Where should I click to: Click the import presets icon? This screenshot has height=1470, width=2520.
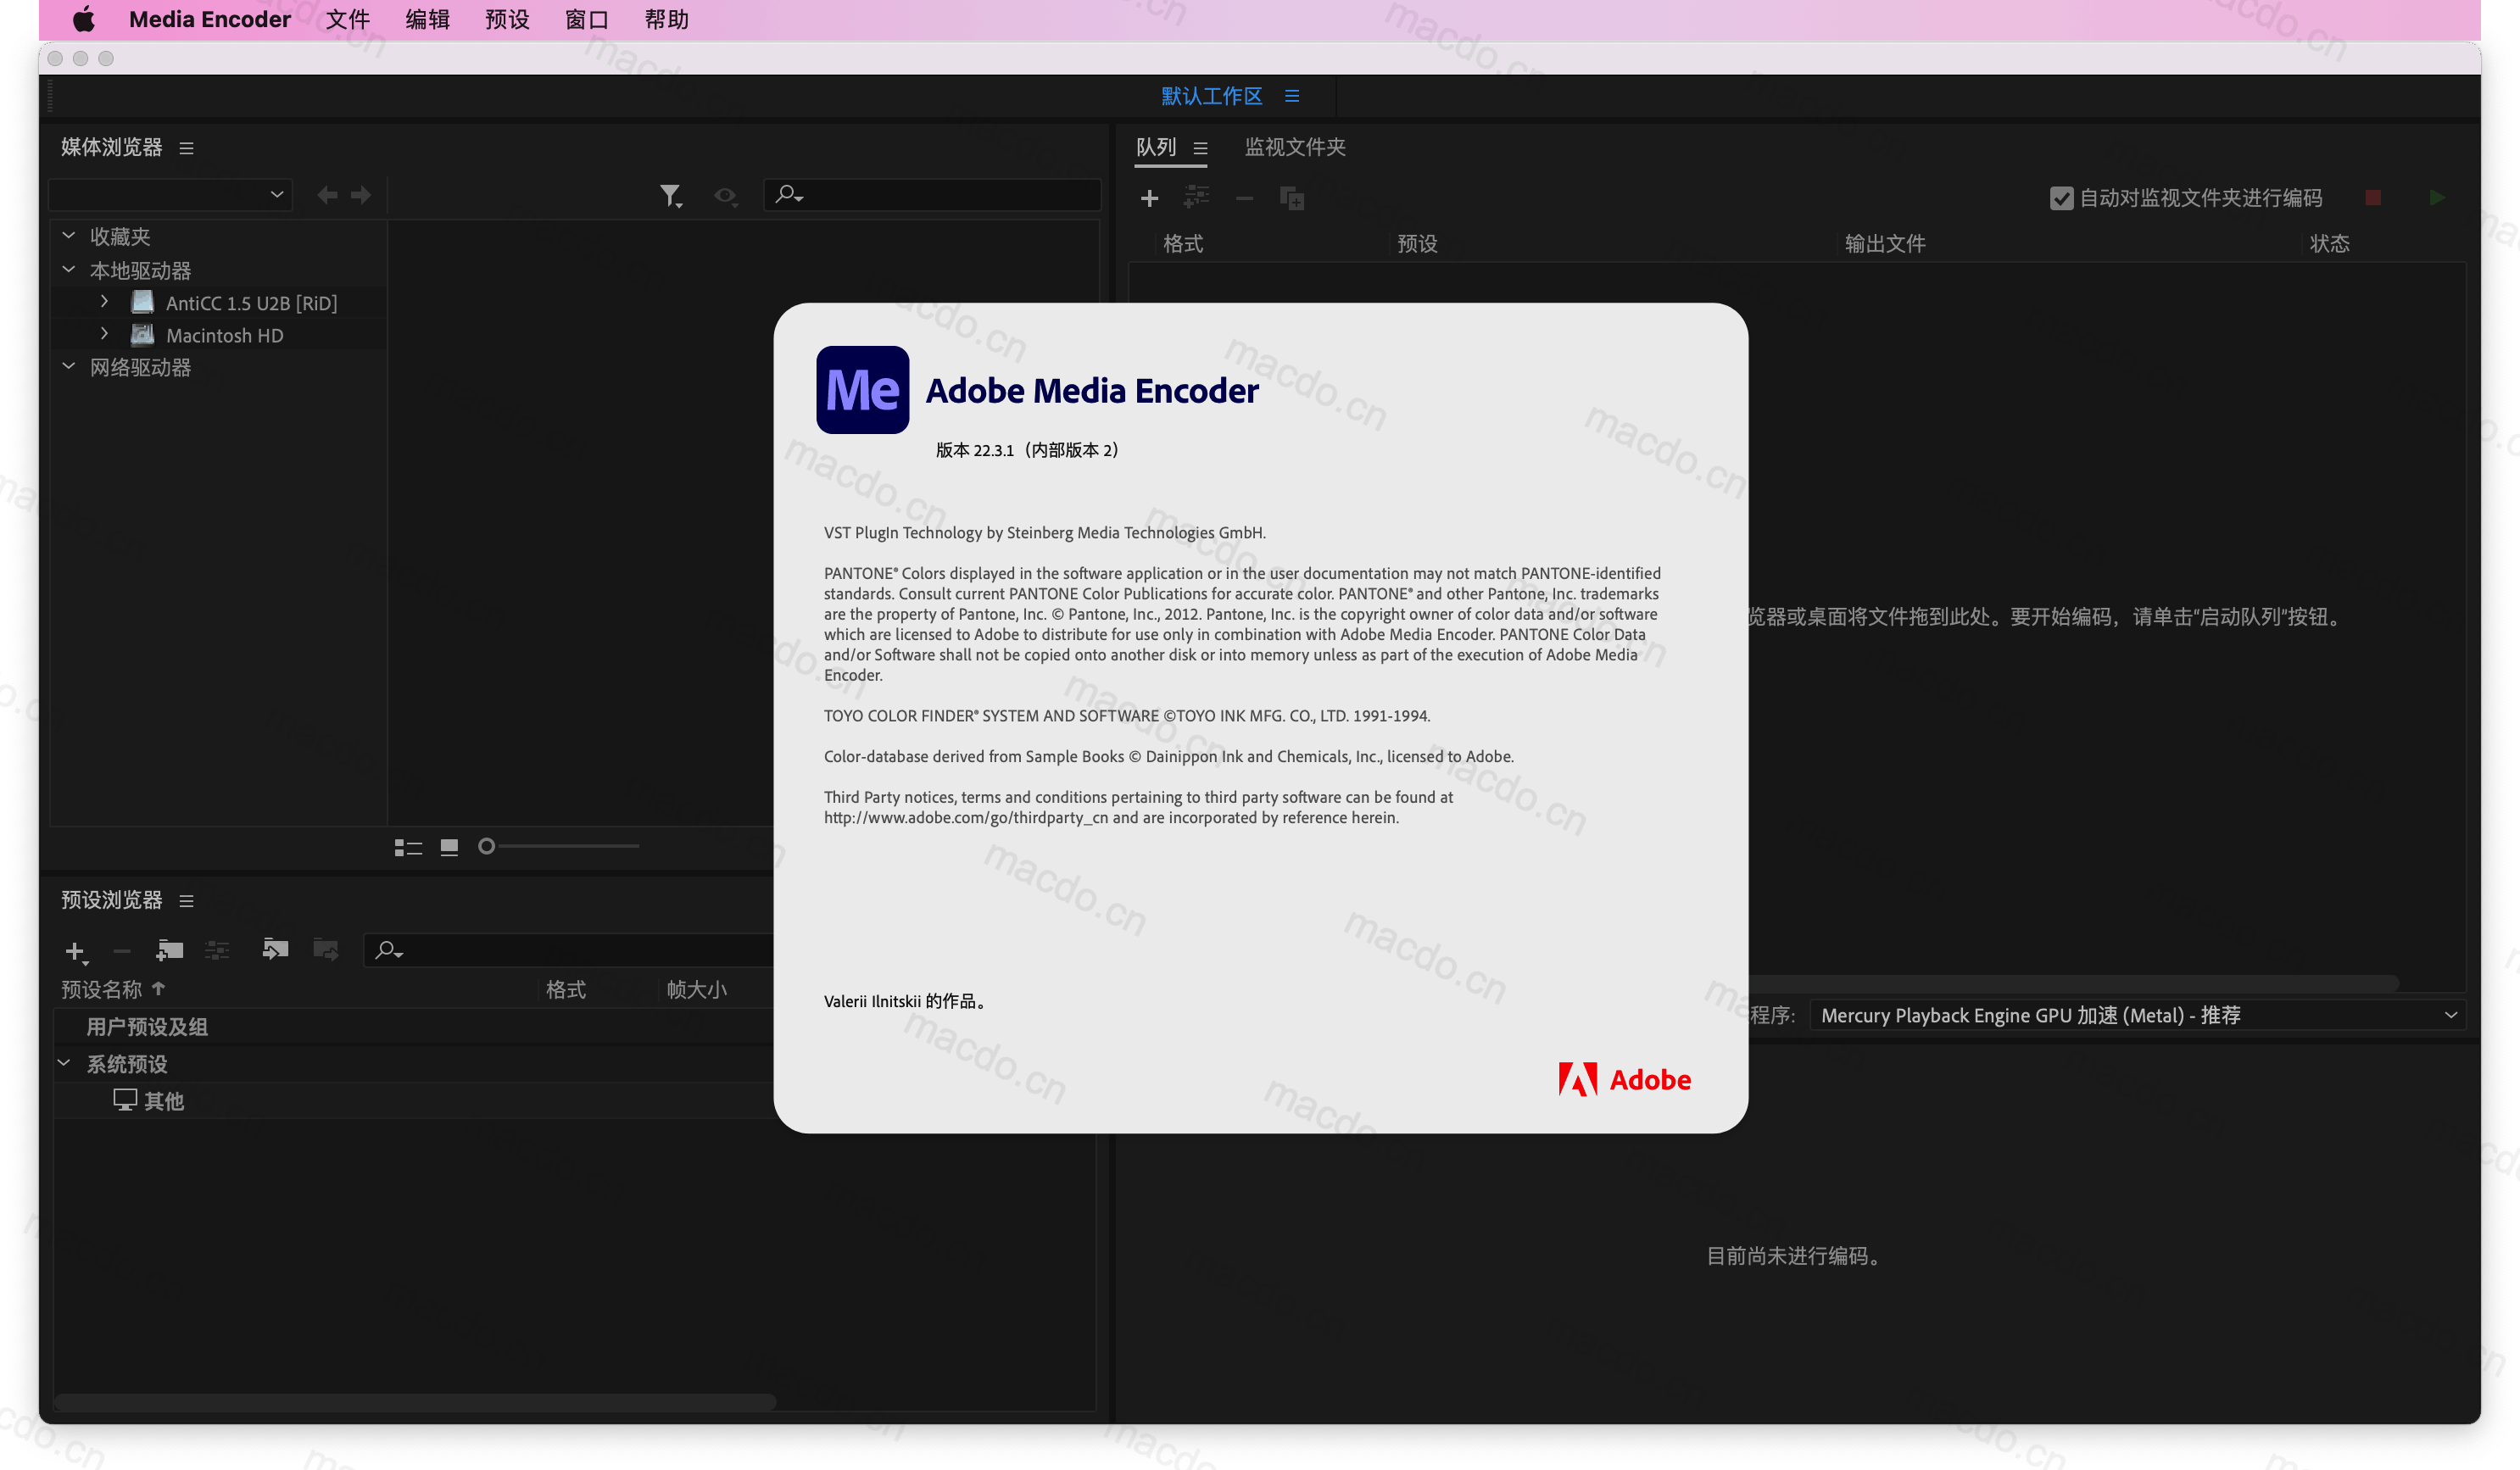(275, 948)
